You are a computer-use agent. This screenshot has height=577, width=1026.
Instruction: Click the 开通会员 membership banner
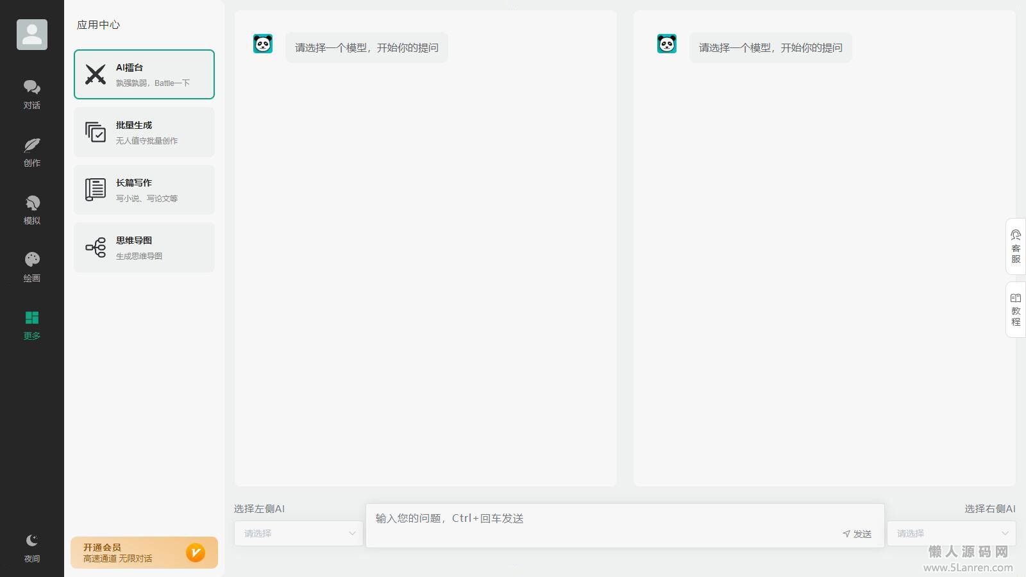tap(144, 553)
